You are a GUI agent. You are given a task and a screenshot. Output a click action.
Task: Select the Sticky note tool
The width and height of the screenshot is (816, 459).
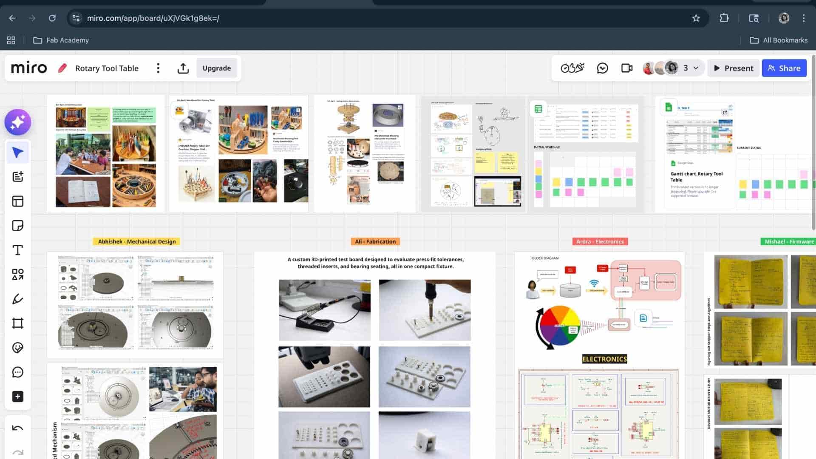17,226
